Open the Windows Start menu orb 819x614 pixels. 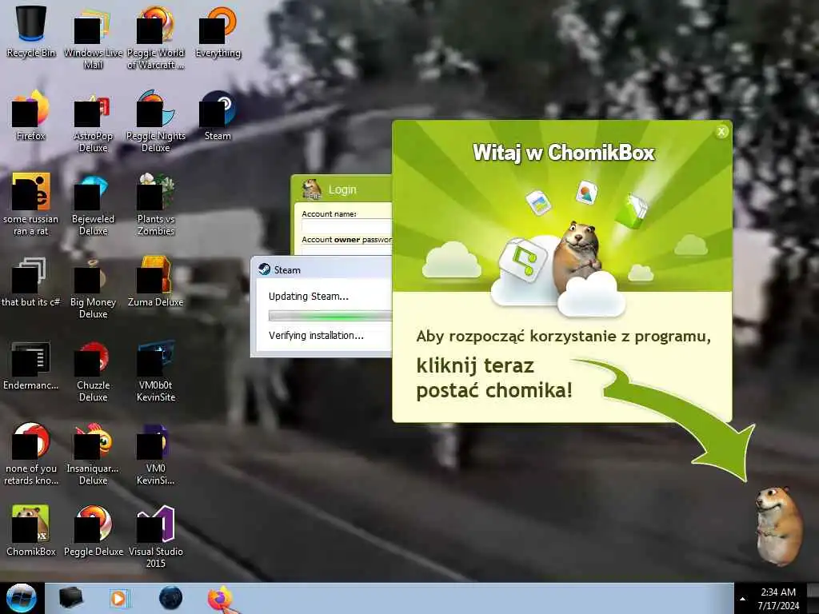tap(21, 598)
